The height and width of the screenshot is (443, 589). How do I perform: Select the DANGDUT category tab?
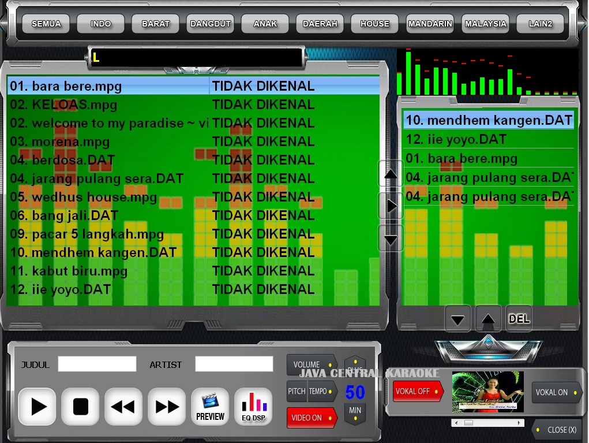[211, 24]
